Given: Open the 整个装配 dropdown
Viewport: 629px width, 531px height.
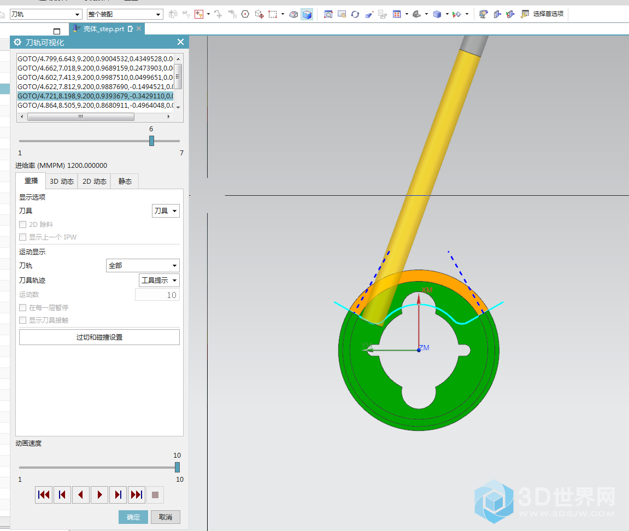Looking at the screenshot, I should tap(125, 14).
